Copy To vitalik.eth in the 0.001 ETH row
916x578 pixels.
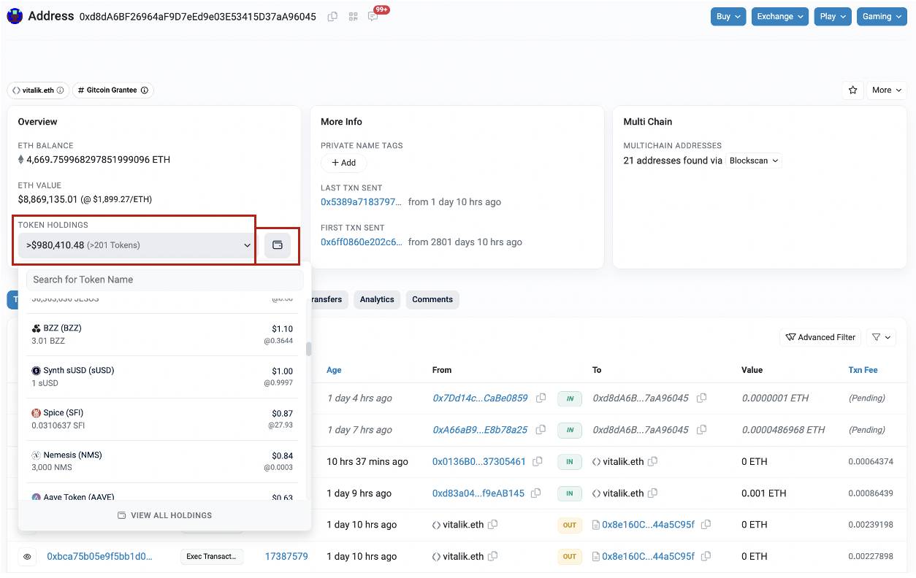653,493
